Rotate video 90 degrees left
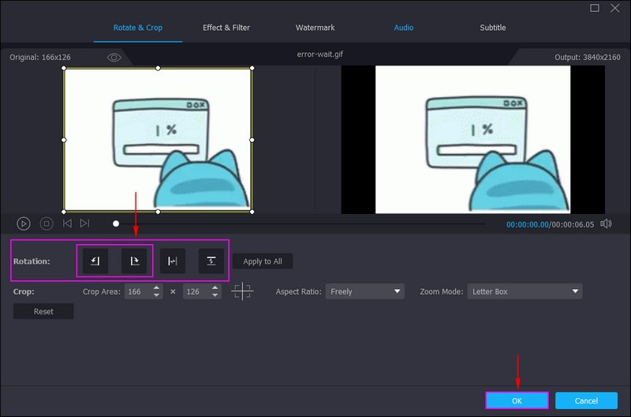This screenshot has width=631, height=417. point(95,261)
